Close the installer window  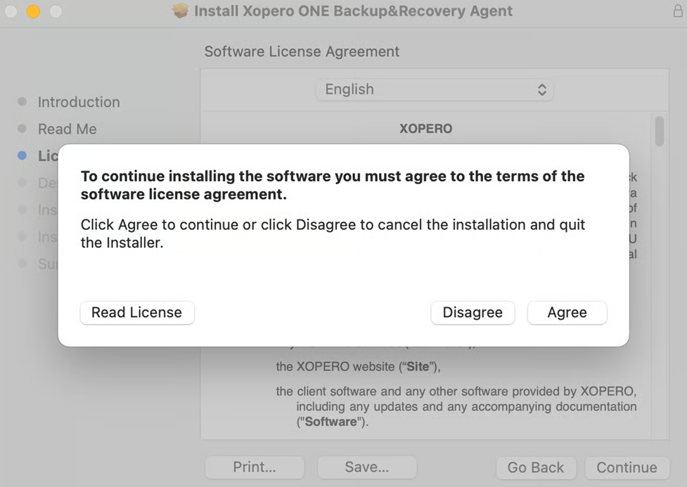(x=11, y=11)
